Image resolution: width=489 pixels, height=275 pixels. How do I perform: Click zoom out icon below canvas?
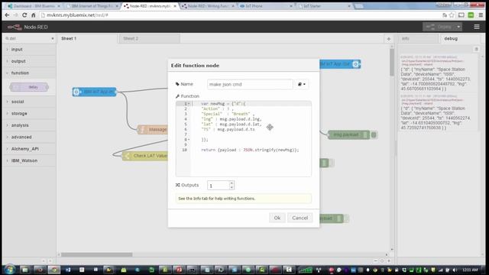[x=375, y=260]
